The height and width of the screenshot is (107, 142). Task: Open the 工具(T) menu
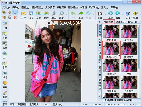[x=105, y=8]
